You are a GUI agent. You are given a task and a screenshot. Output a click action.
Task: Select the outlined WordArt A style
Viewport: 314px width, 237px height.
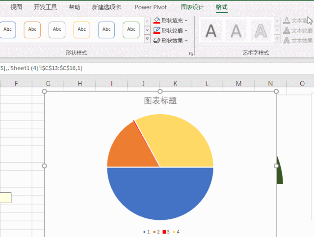pos(261,30)
